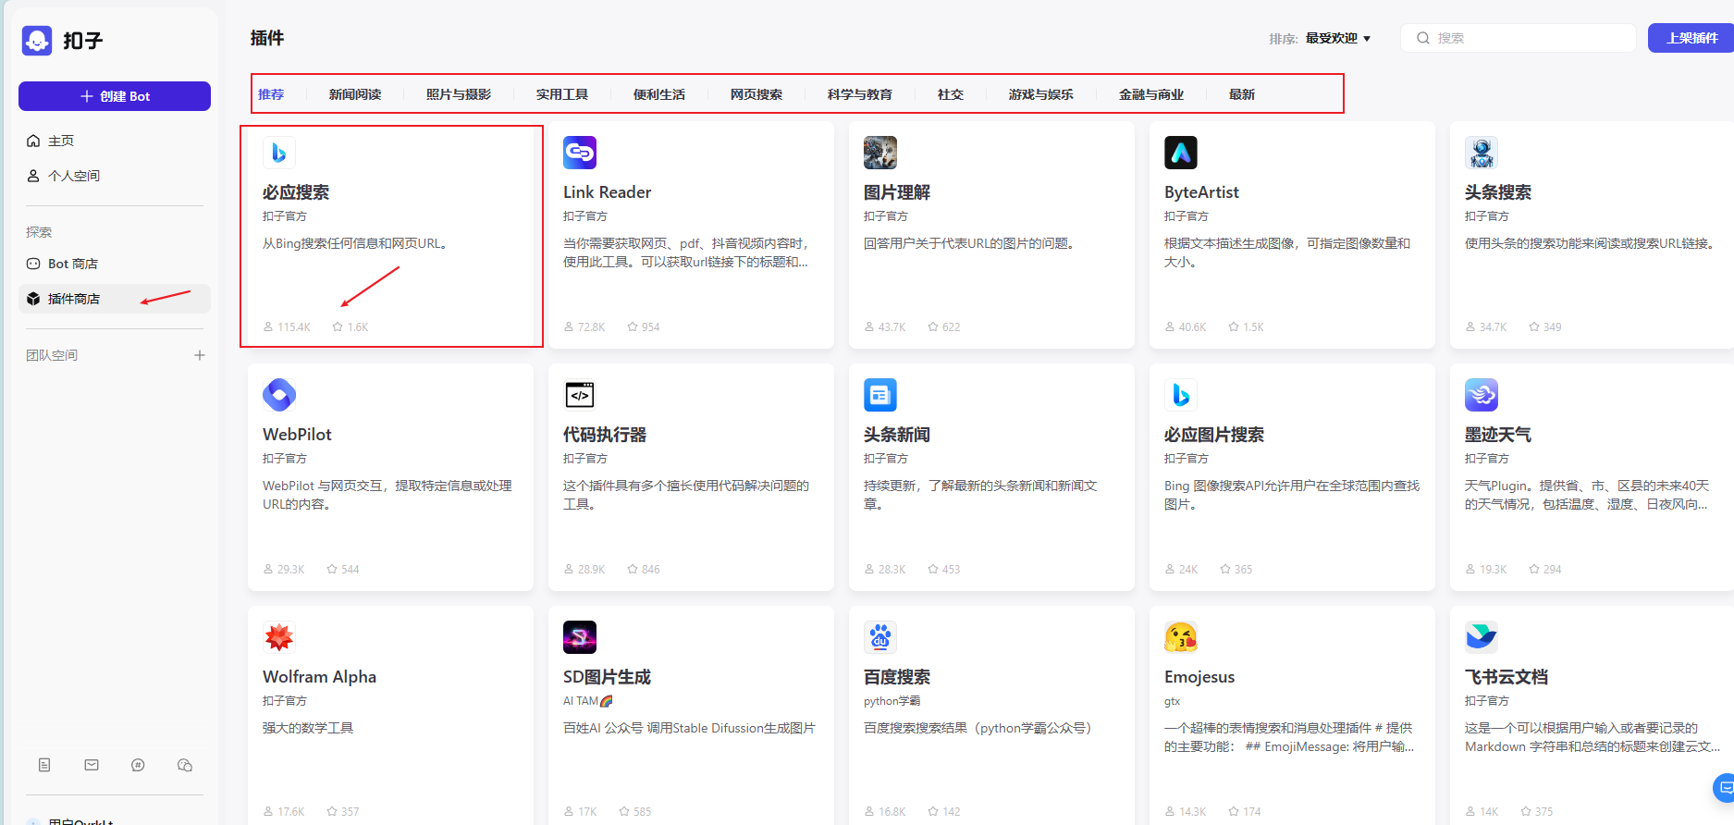
Task: Focus the 搜索 input field
Action: click(1519, 38)
